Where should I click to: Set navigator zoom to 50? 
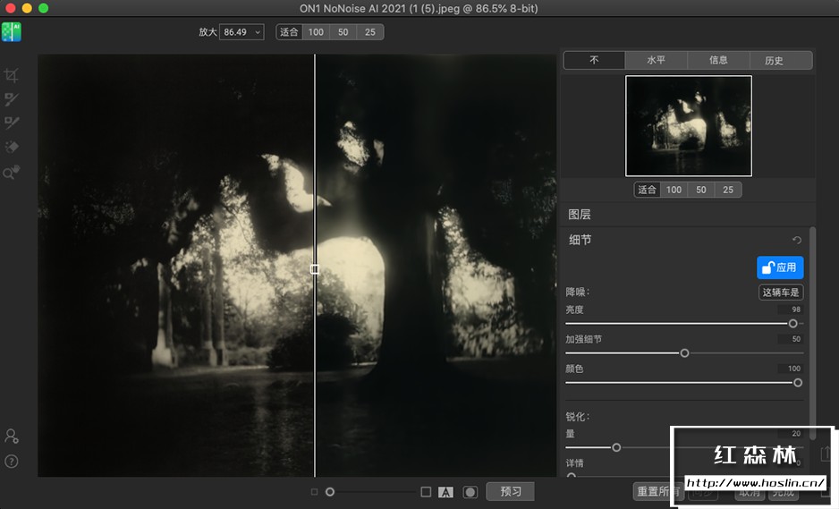coord(701,190)
